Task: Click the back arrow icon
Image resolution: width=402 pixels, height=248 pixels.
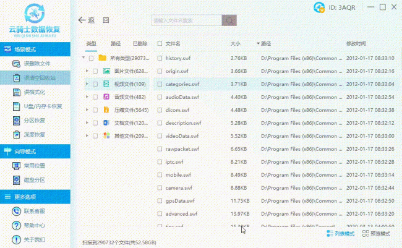Action: (x=82, y=20)
